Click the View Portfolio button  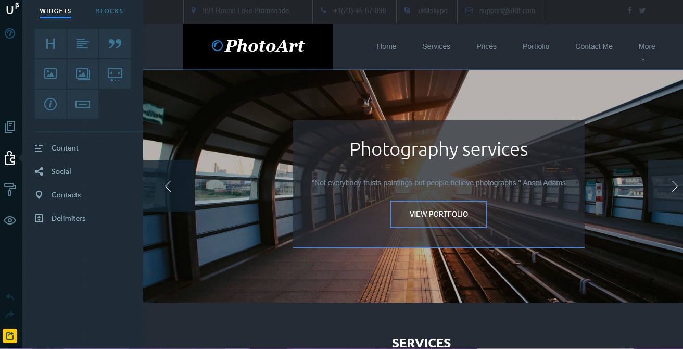(438, 214)
